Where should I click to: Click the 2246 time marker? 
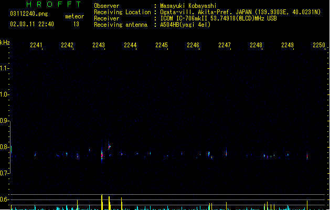193,45
